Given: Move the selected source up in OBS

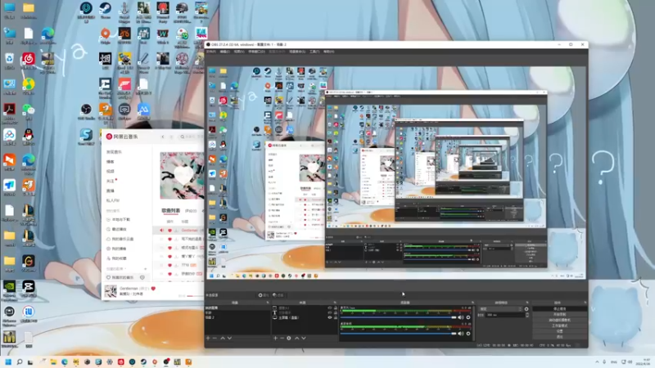Looking at the screenshot, I should [296, 338].
